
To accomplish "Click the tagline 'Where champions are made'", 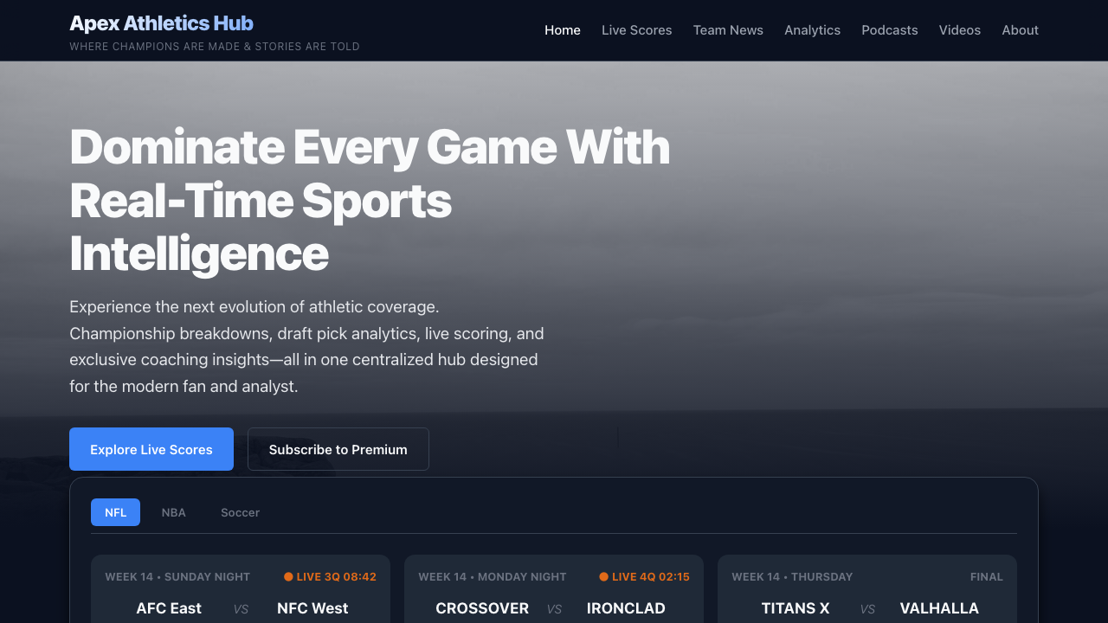I will tap(215, 47).
